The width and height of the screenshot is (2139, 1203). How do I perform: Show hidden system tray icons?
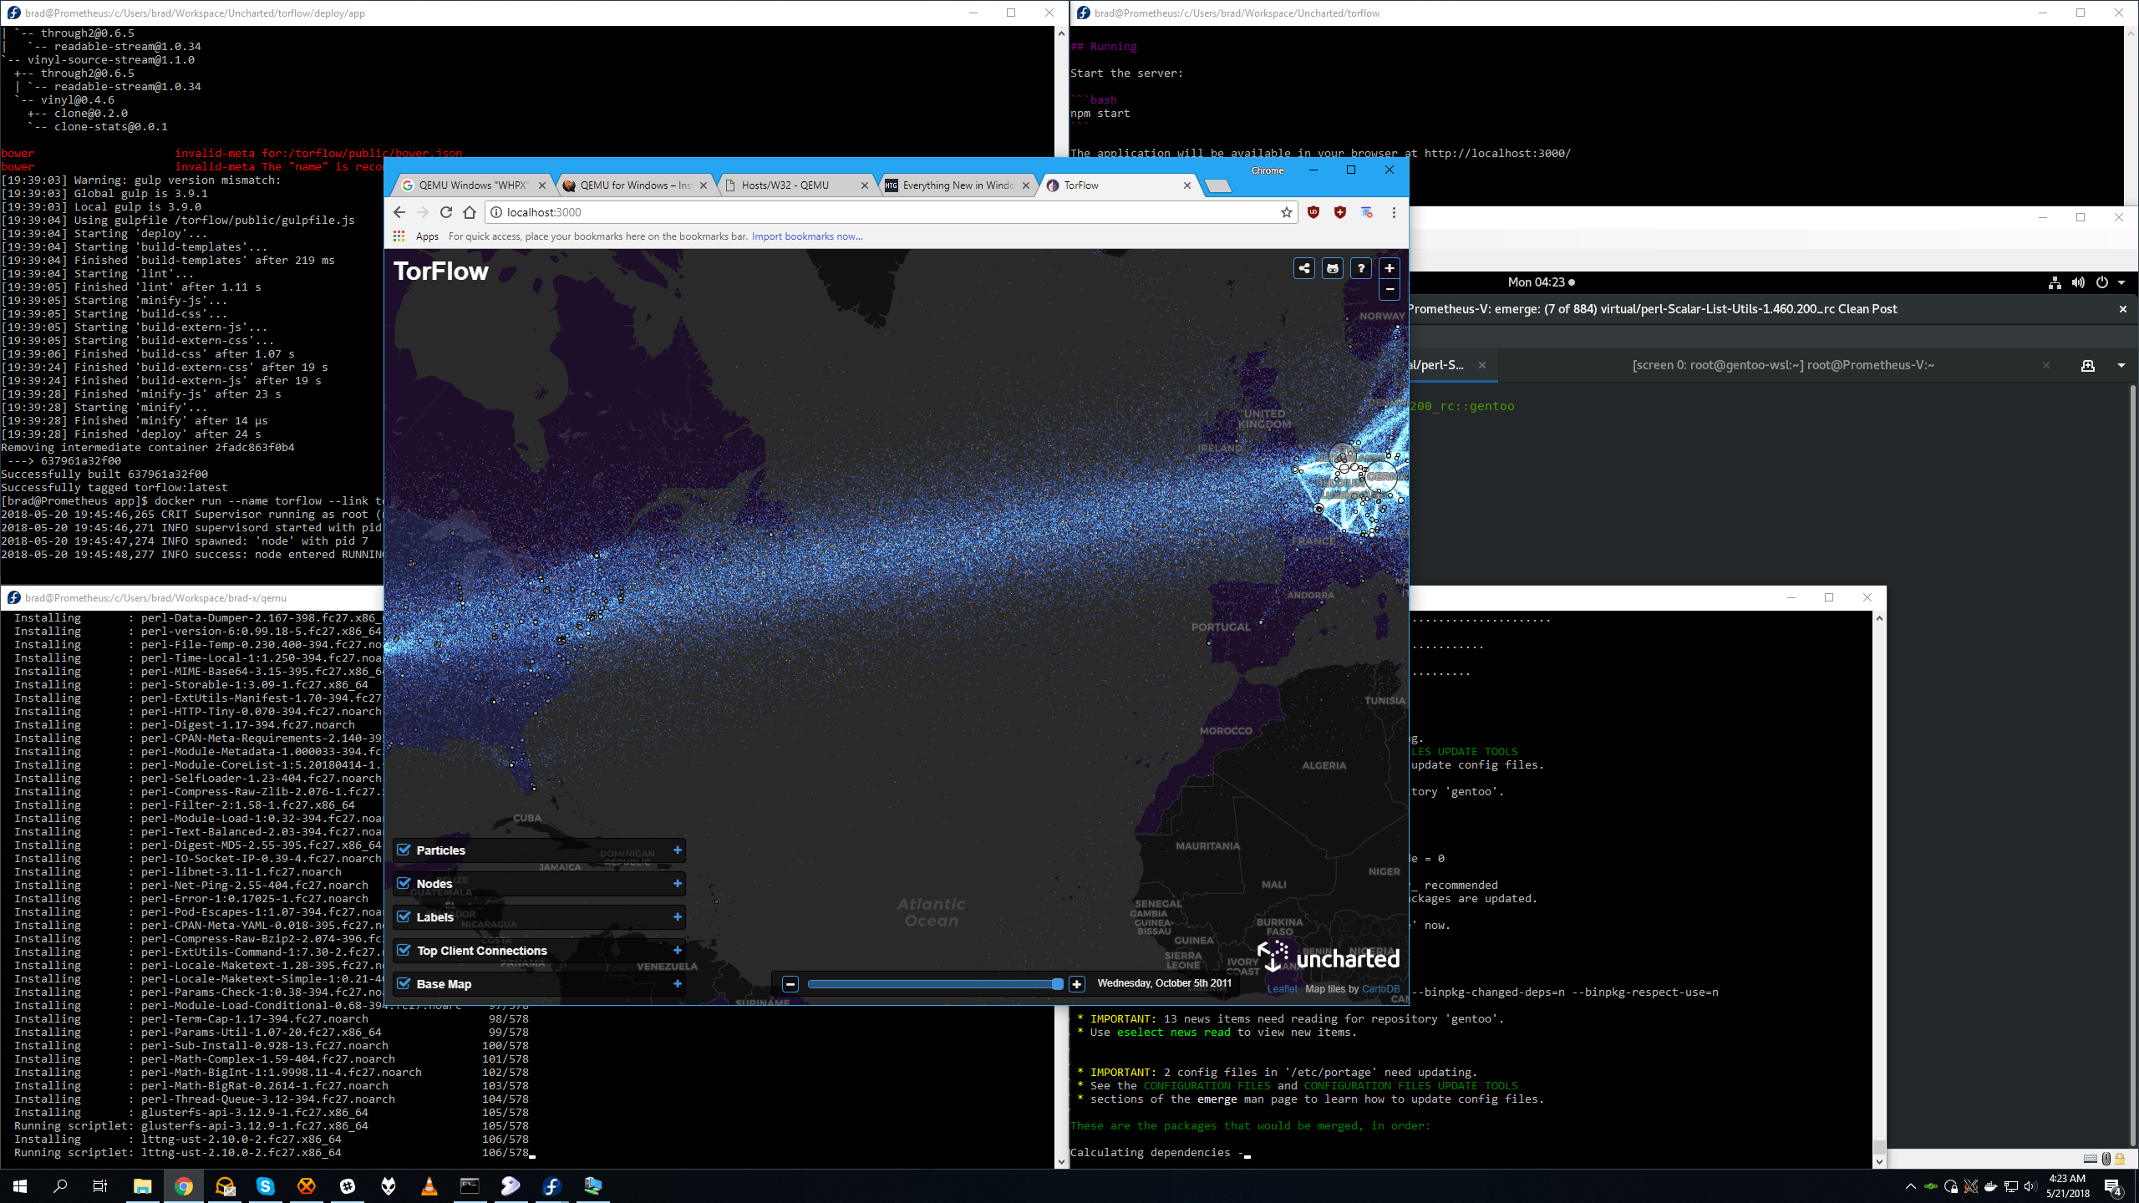(1910, 1186)
